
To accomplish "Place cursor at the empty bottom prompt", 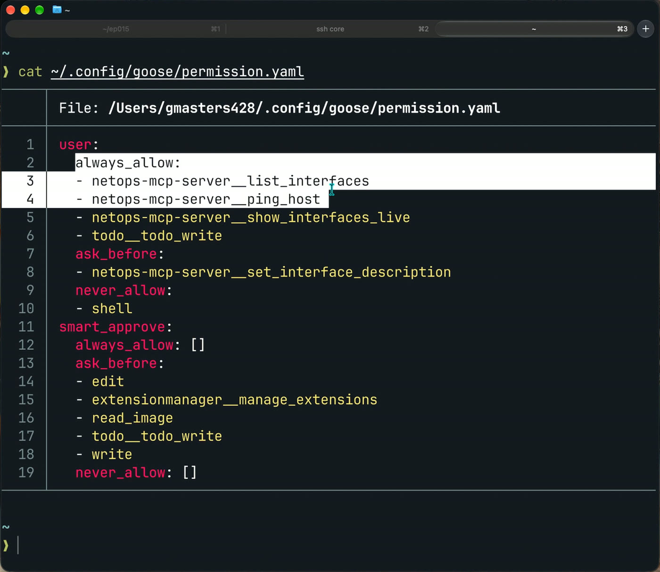I will pyautogui.click(x=18, y=545).
